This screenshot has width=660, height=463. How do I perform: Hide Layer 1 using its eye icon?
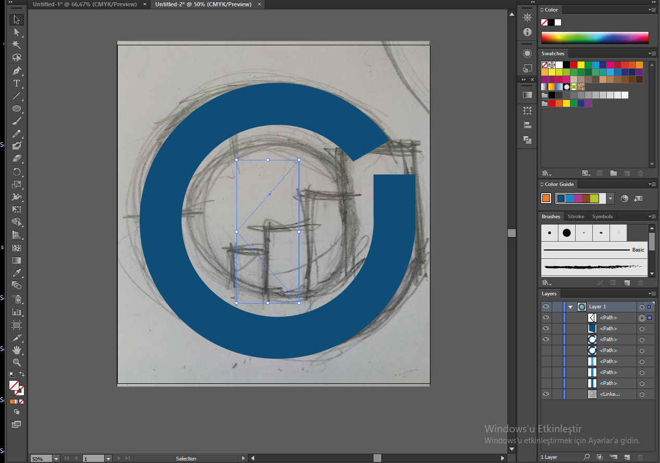click(546, 307)
